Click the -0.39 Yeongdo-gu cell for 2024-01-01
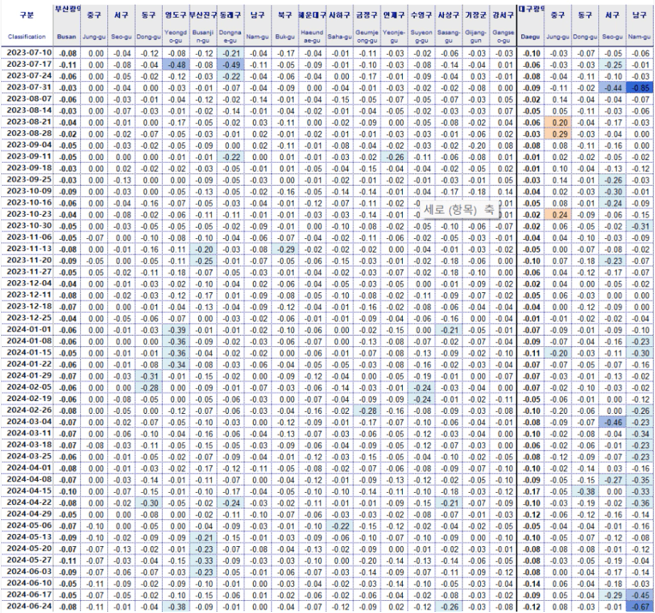Screen dimensions: 655x613 pyautogui.click(x=175, y=330)
